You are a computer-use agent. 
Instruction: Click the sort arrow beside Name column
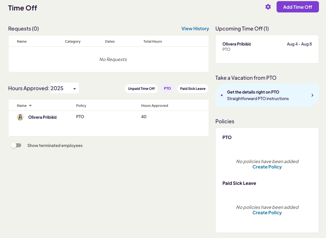30,106
